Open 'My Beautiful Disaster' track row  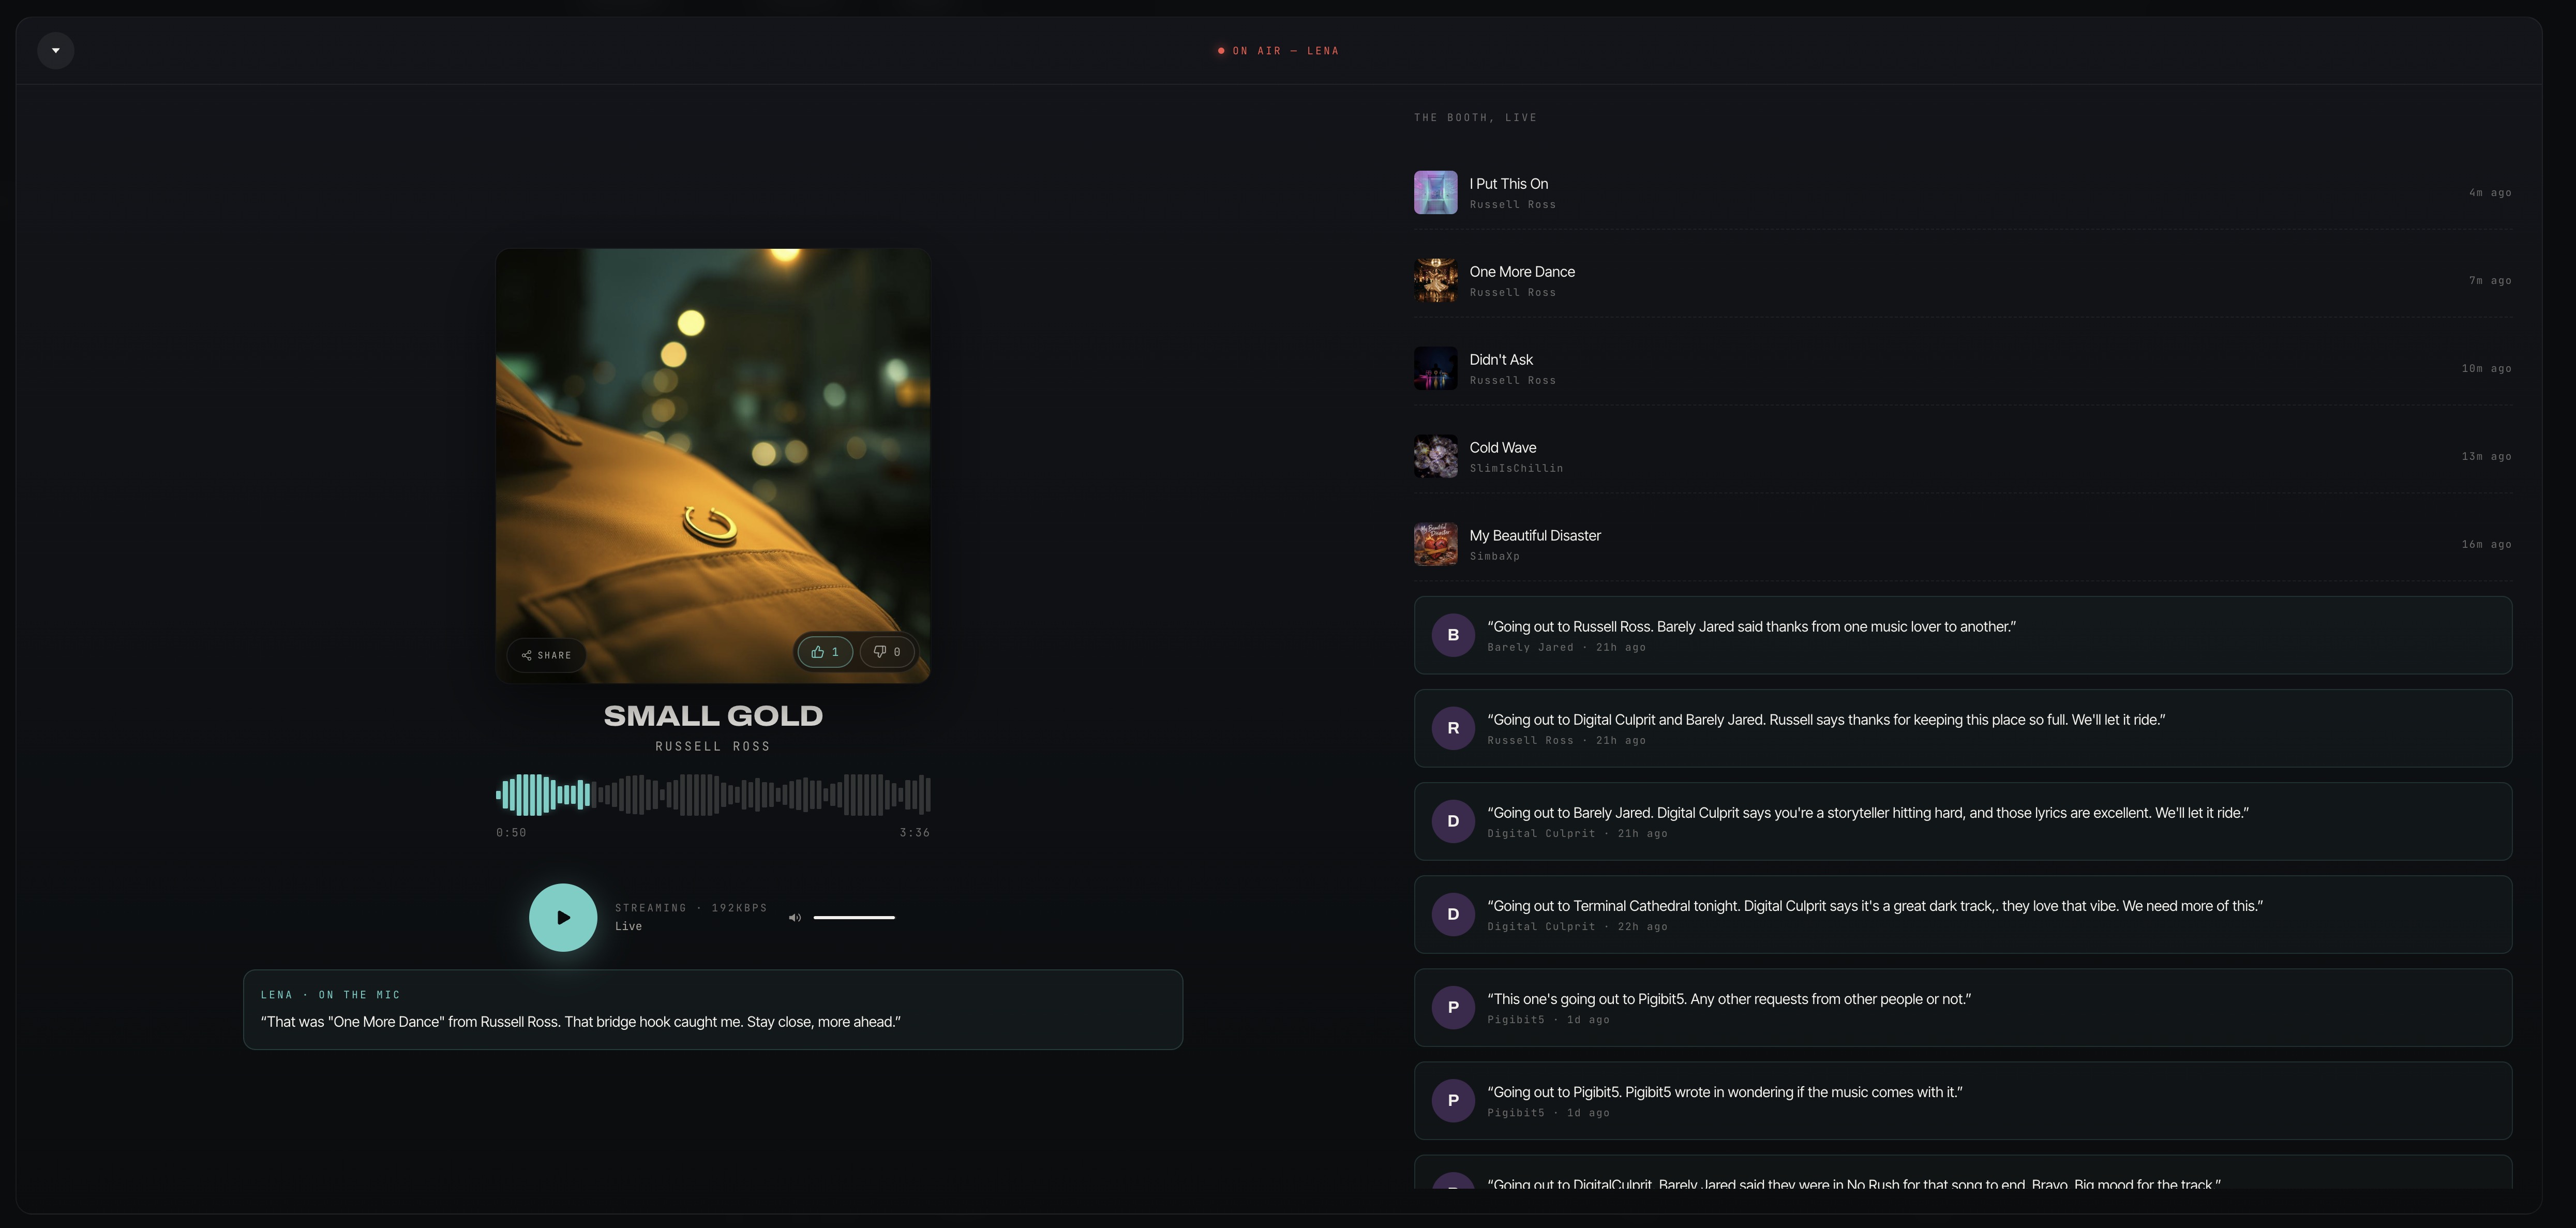point(1962,544)
